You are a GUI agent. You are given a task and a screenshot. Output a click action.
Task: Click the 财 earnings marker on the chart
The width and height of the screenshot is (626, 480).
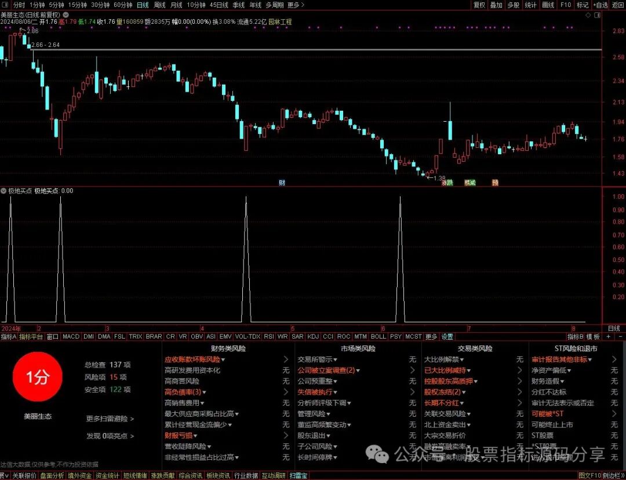coord(282,183)
